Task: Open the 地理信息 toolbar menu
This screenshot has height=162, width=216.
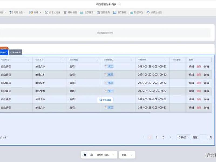Action: (18, 12)
